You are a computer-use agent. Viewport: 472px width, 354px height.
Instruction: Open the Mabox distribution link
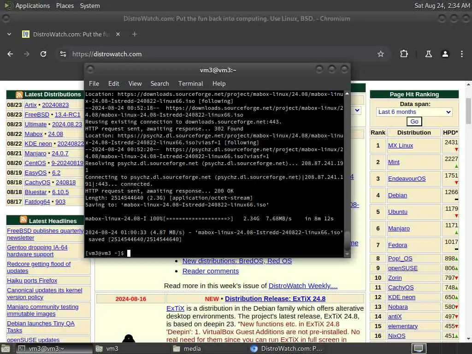(x=33, y=134)
